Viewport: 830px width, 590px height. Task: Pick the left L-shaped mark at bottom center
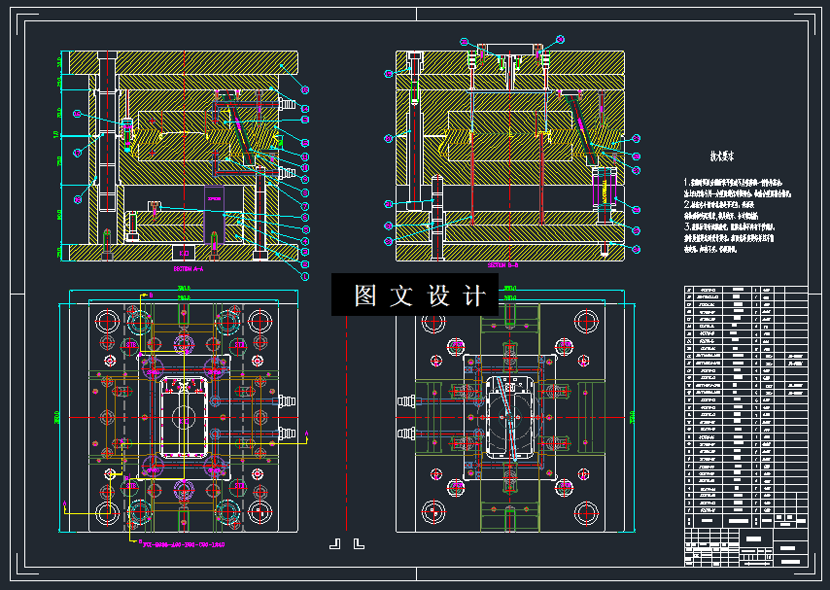click(335, 544)
